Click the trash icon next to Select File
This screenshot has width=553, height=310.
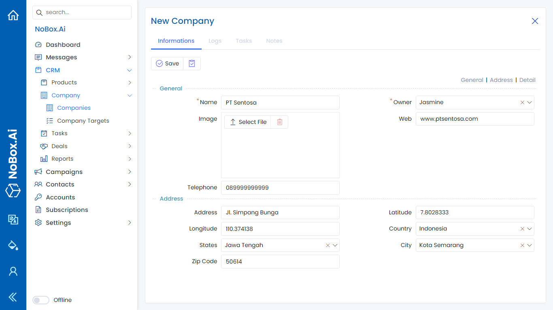pos(279,121)
